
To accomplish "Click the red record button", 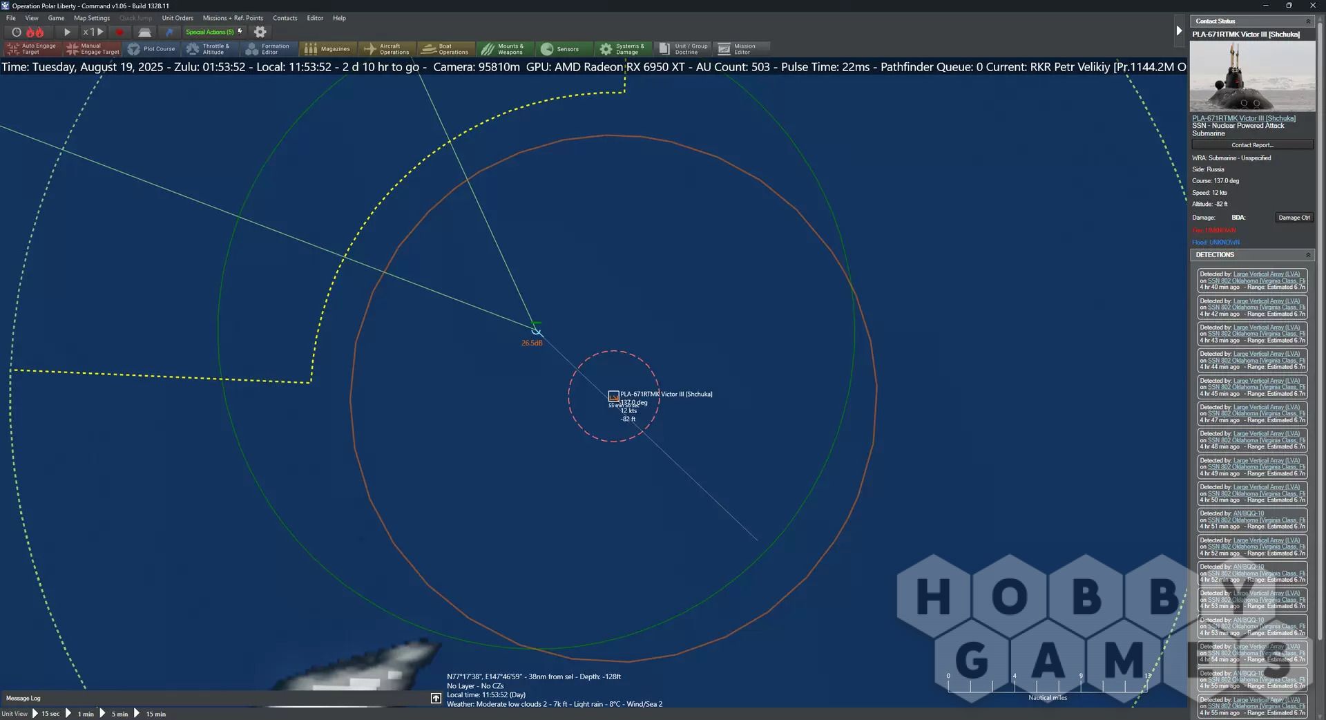I will (119, 32).
